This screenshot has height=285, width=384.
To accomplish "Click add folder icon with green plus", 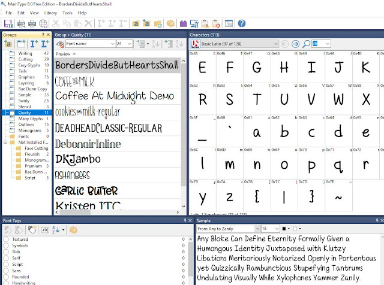I will 146,24.
